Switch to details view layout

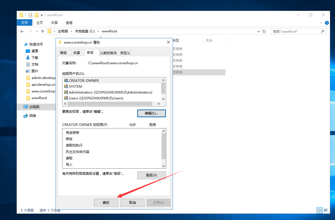click(x=320, y=210)
